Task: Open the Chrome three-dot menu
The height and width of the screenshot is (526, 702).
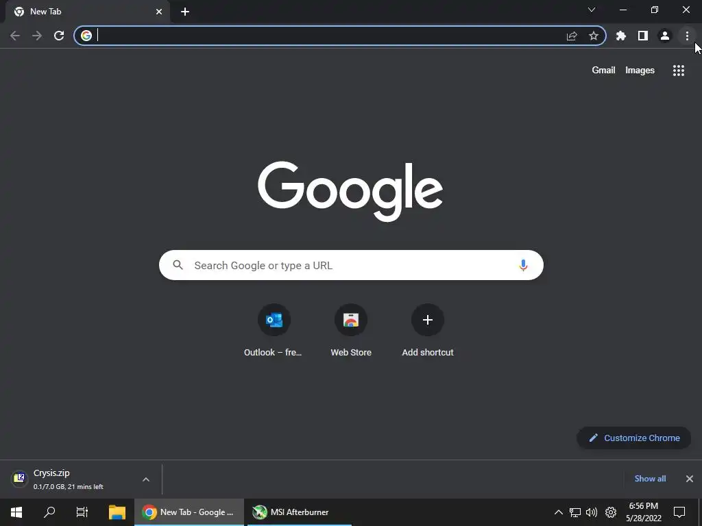Action: coord(687,36)
